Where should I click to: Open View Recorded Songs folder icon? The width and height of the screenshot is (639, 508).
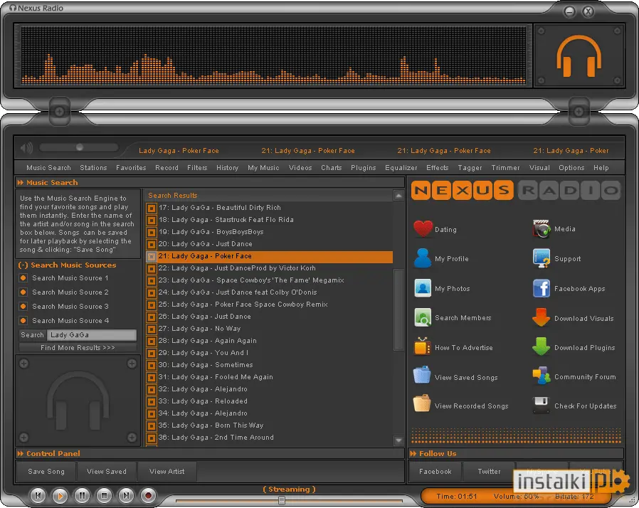click(x=422, y=404)
